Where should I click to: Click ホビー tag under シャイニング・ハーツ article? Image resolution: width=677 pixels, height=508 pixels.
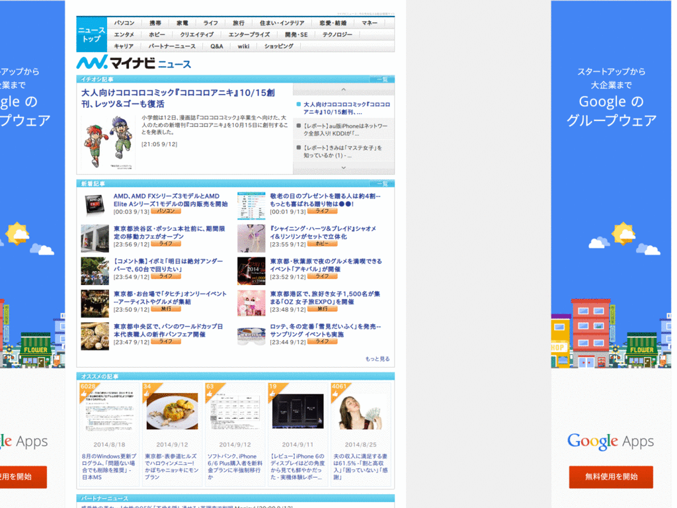[x=322, y=243]
